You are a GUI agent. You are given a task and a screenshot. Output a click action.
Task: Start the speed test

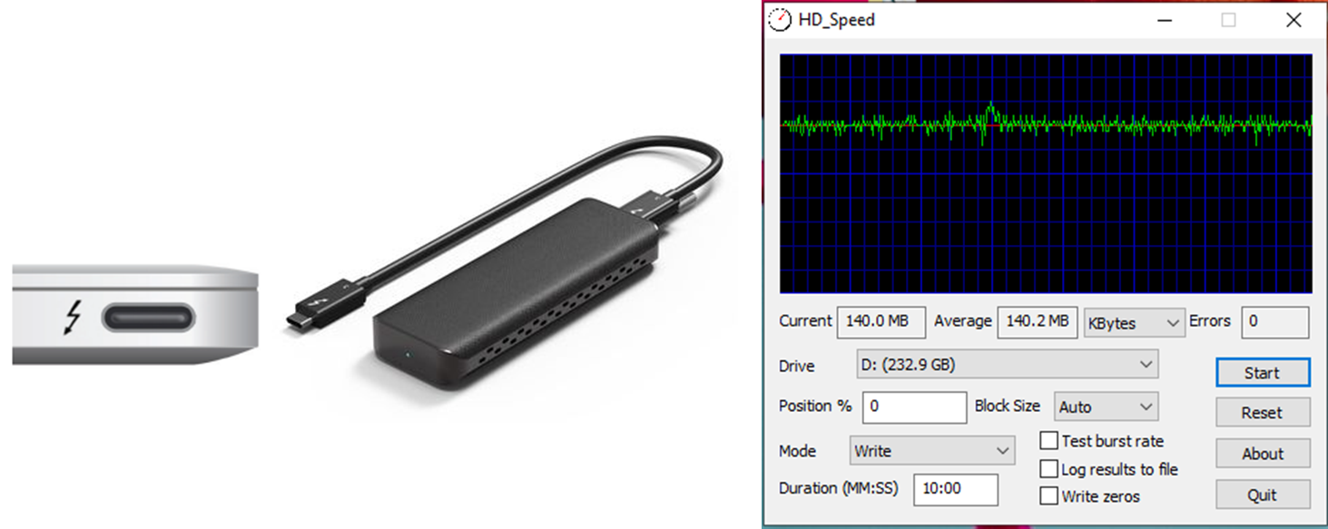[x=1263, y=373]
